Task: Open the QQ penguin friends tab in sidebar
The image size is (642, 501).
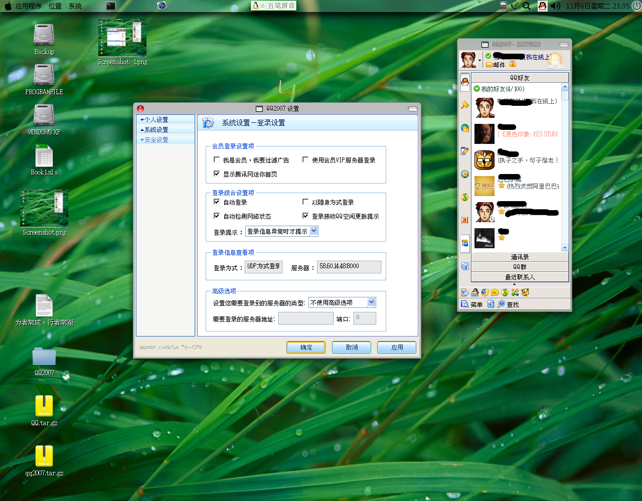Action: [x=465, y=82]
